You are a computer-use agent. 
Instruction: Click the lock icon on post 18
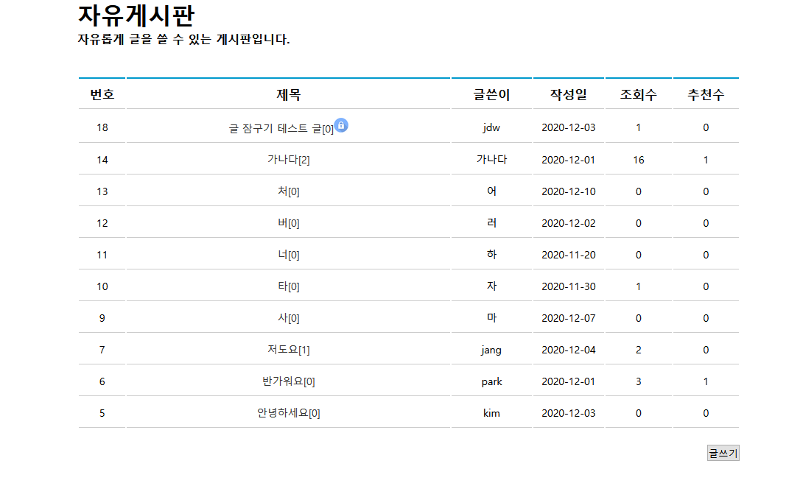[341, 125]
